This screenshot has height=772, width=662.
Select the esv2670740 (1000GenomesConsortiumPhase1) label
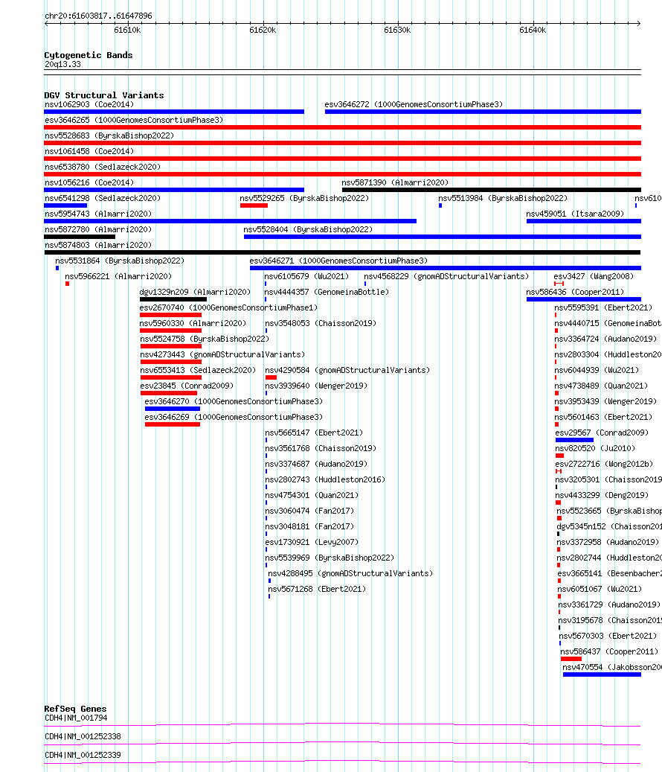pyautogui.click(x=228, y=307)
